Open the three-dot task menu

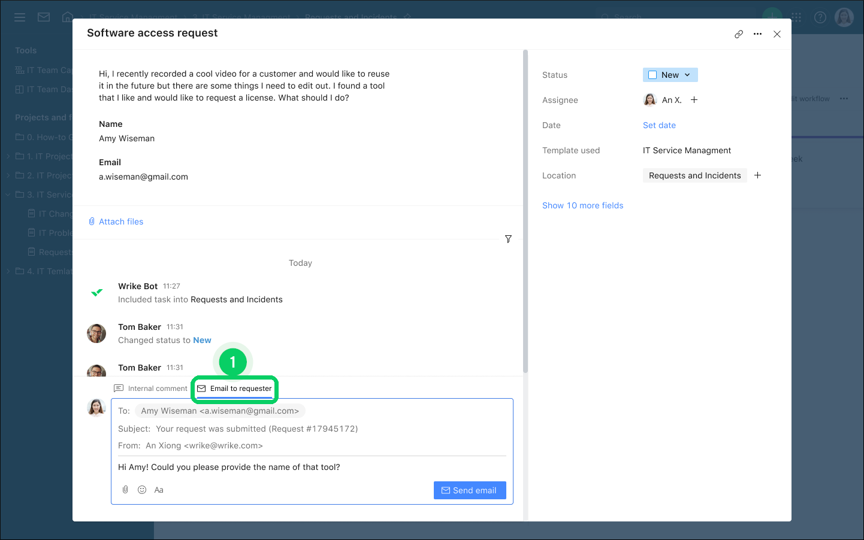757,34
